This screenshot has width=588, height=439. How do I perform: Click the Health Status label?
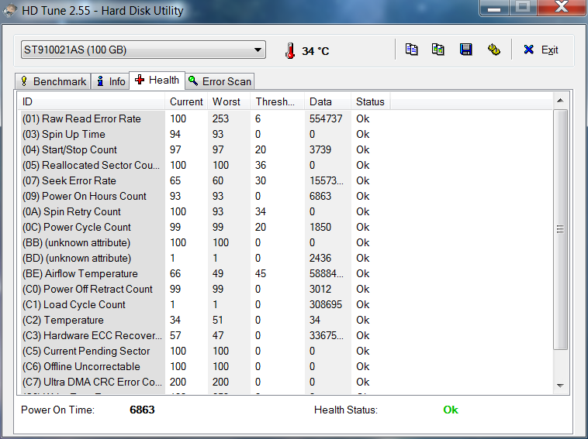(x=346, y=410)
